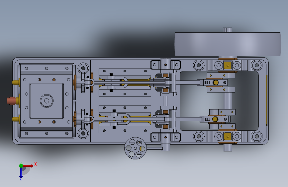This screenshot has width=288, height=187.
Task: Select the upper gold square bearing block
Action: pyautogui.click(x=228, y=65)
